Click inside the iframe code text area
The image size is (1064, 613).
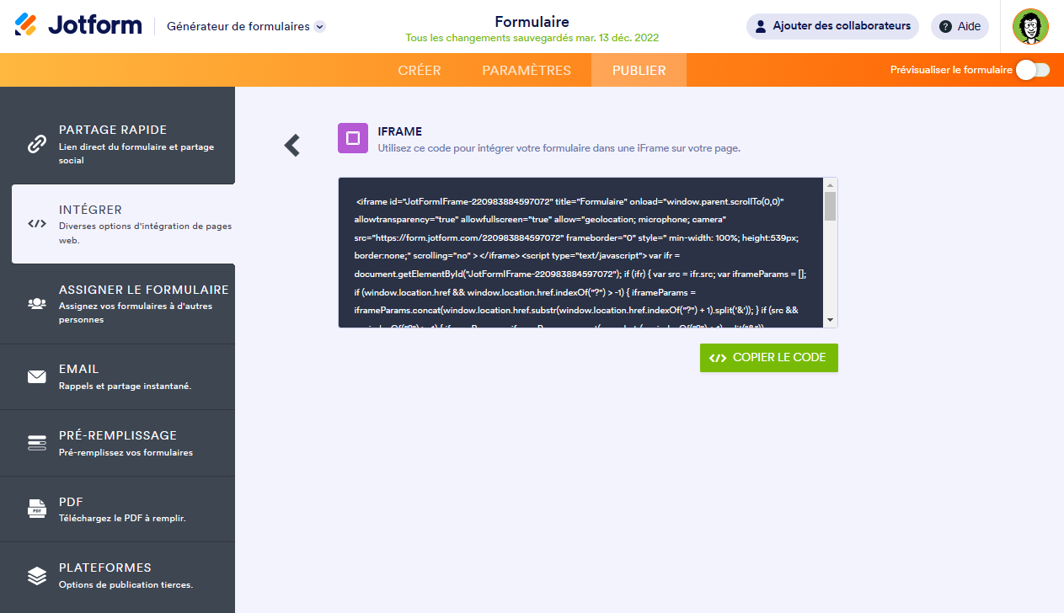tap(580, 253)
